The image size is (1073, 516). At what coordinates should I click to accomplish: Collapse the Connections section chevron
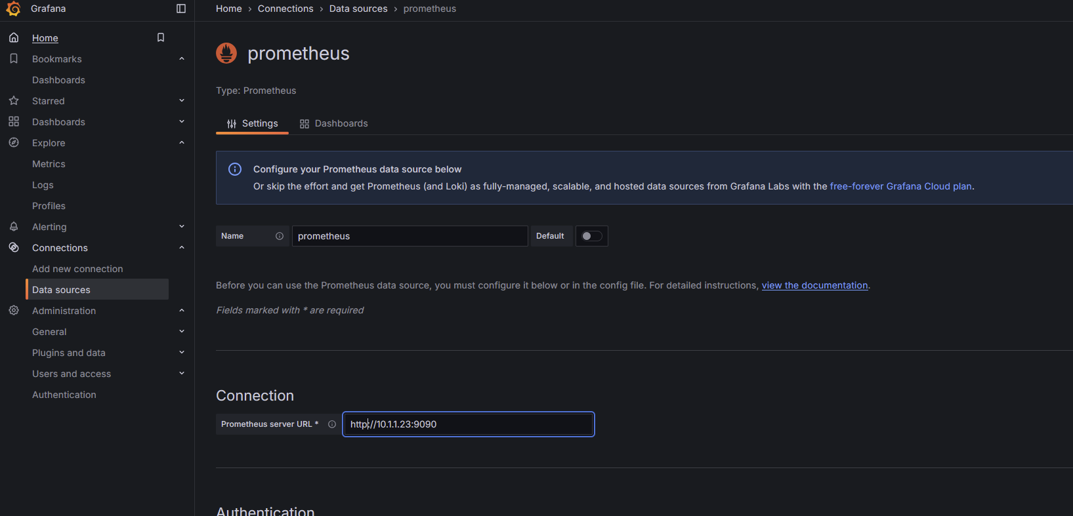click(x=182, y=247)
